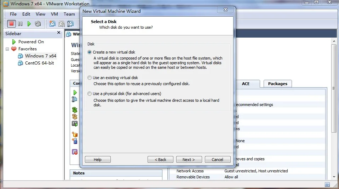This screenshot has height=189, width=339.
Task: Click the VM icon beside Windows 7 x64
Action: [20, 56]
